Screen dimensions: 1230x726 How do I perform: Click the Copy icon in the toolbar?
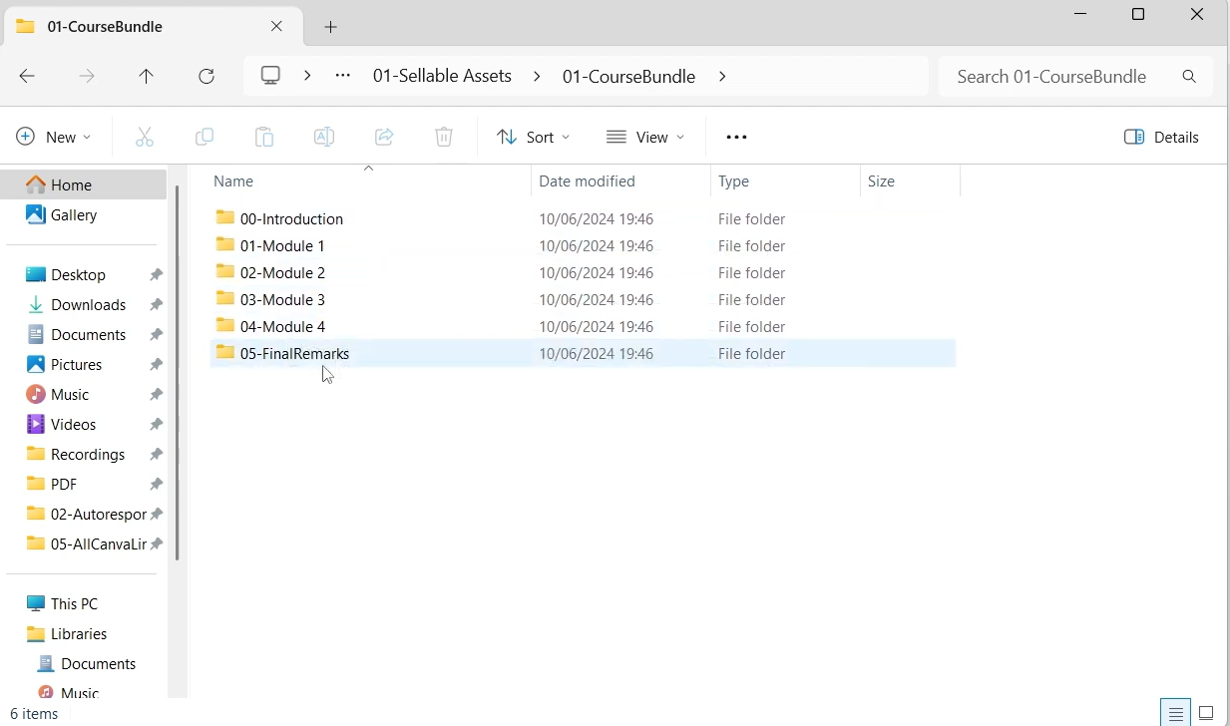[205, 137]
